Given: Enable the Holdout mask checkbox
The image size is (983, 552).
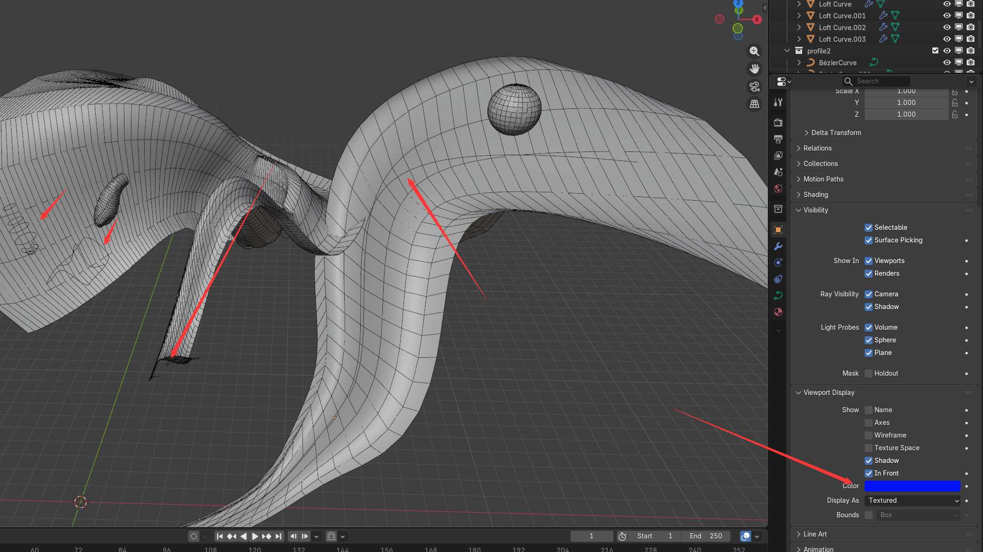Looking at the screenshot, I should tap(868, 373).
